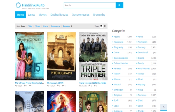Toggle sort direction arrow
Viewport: 175px width, 112px height.
[72, 26]
